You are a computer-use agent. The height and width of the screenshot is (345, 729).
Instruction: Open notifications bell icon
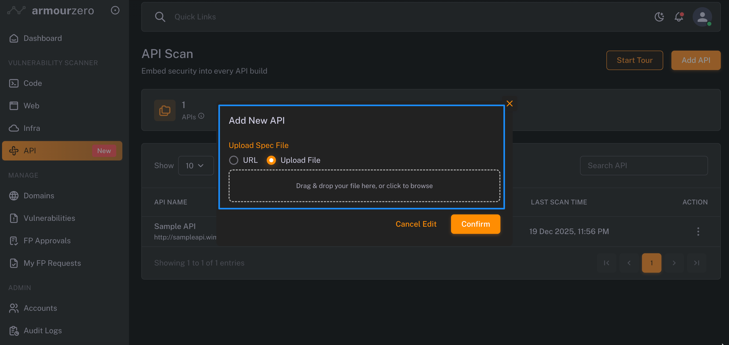tap(679, 17)
